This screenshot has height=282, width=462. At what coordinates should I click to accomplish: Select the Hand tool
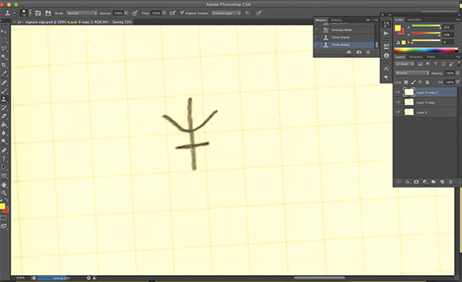pos(4,185)
